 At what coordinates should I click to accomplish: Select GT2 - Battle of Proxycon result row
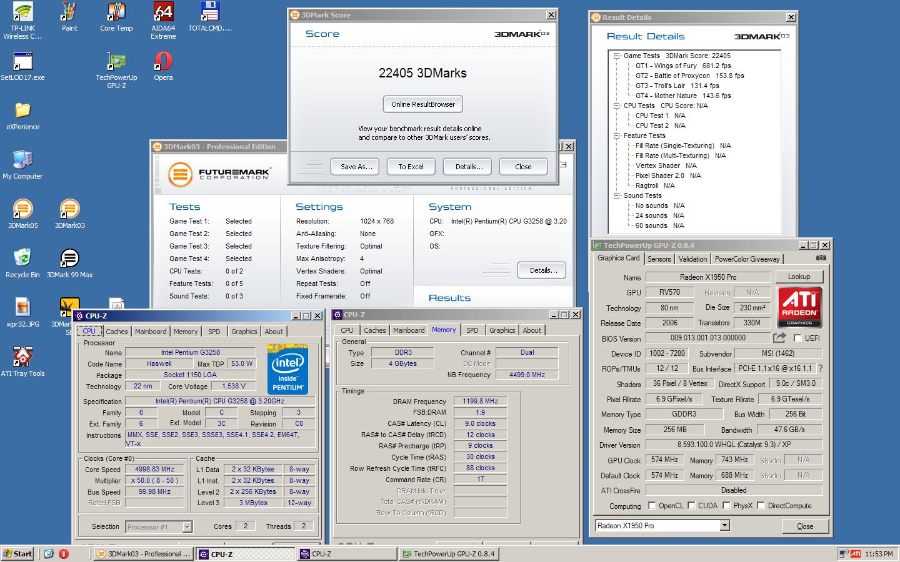point(689,76)
